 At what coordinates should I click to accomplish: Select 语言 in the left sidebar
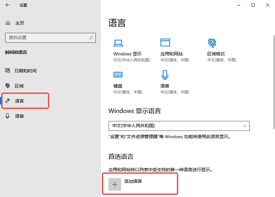click(19, 100)
